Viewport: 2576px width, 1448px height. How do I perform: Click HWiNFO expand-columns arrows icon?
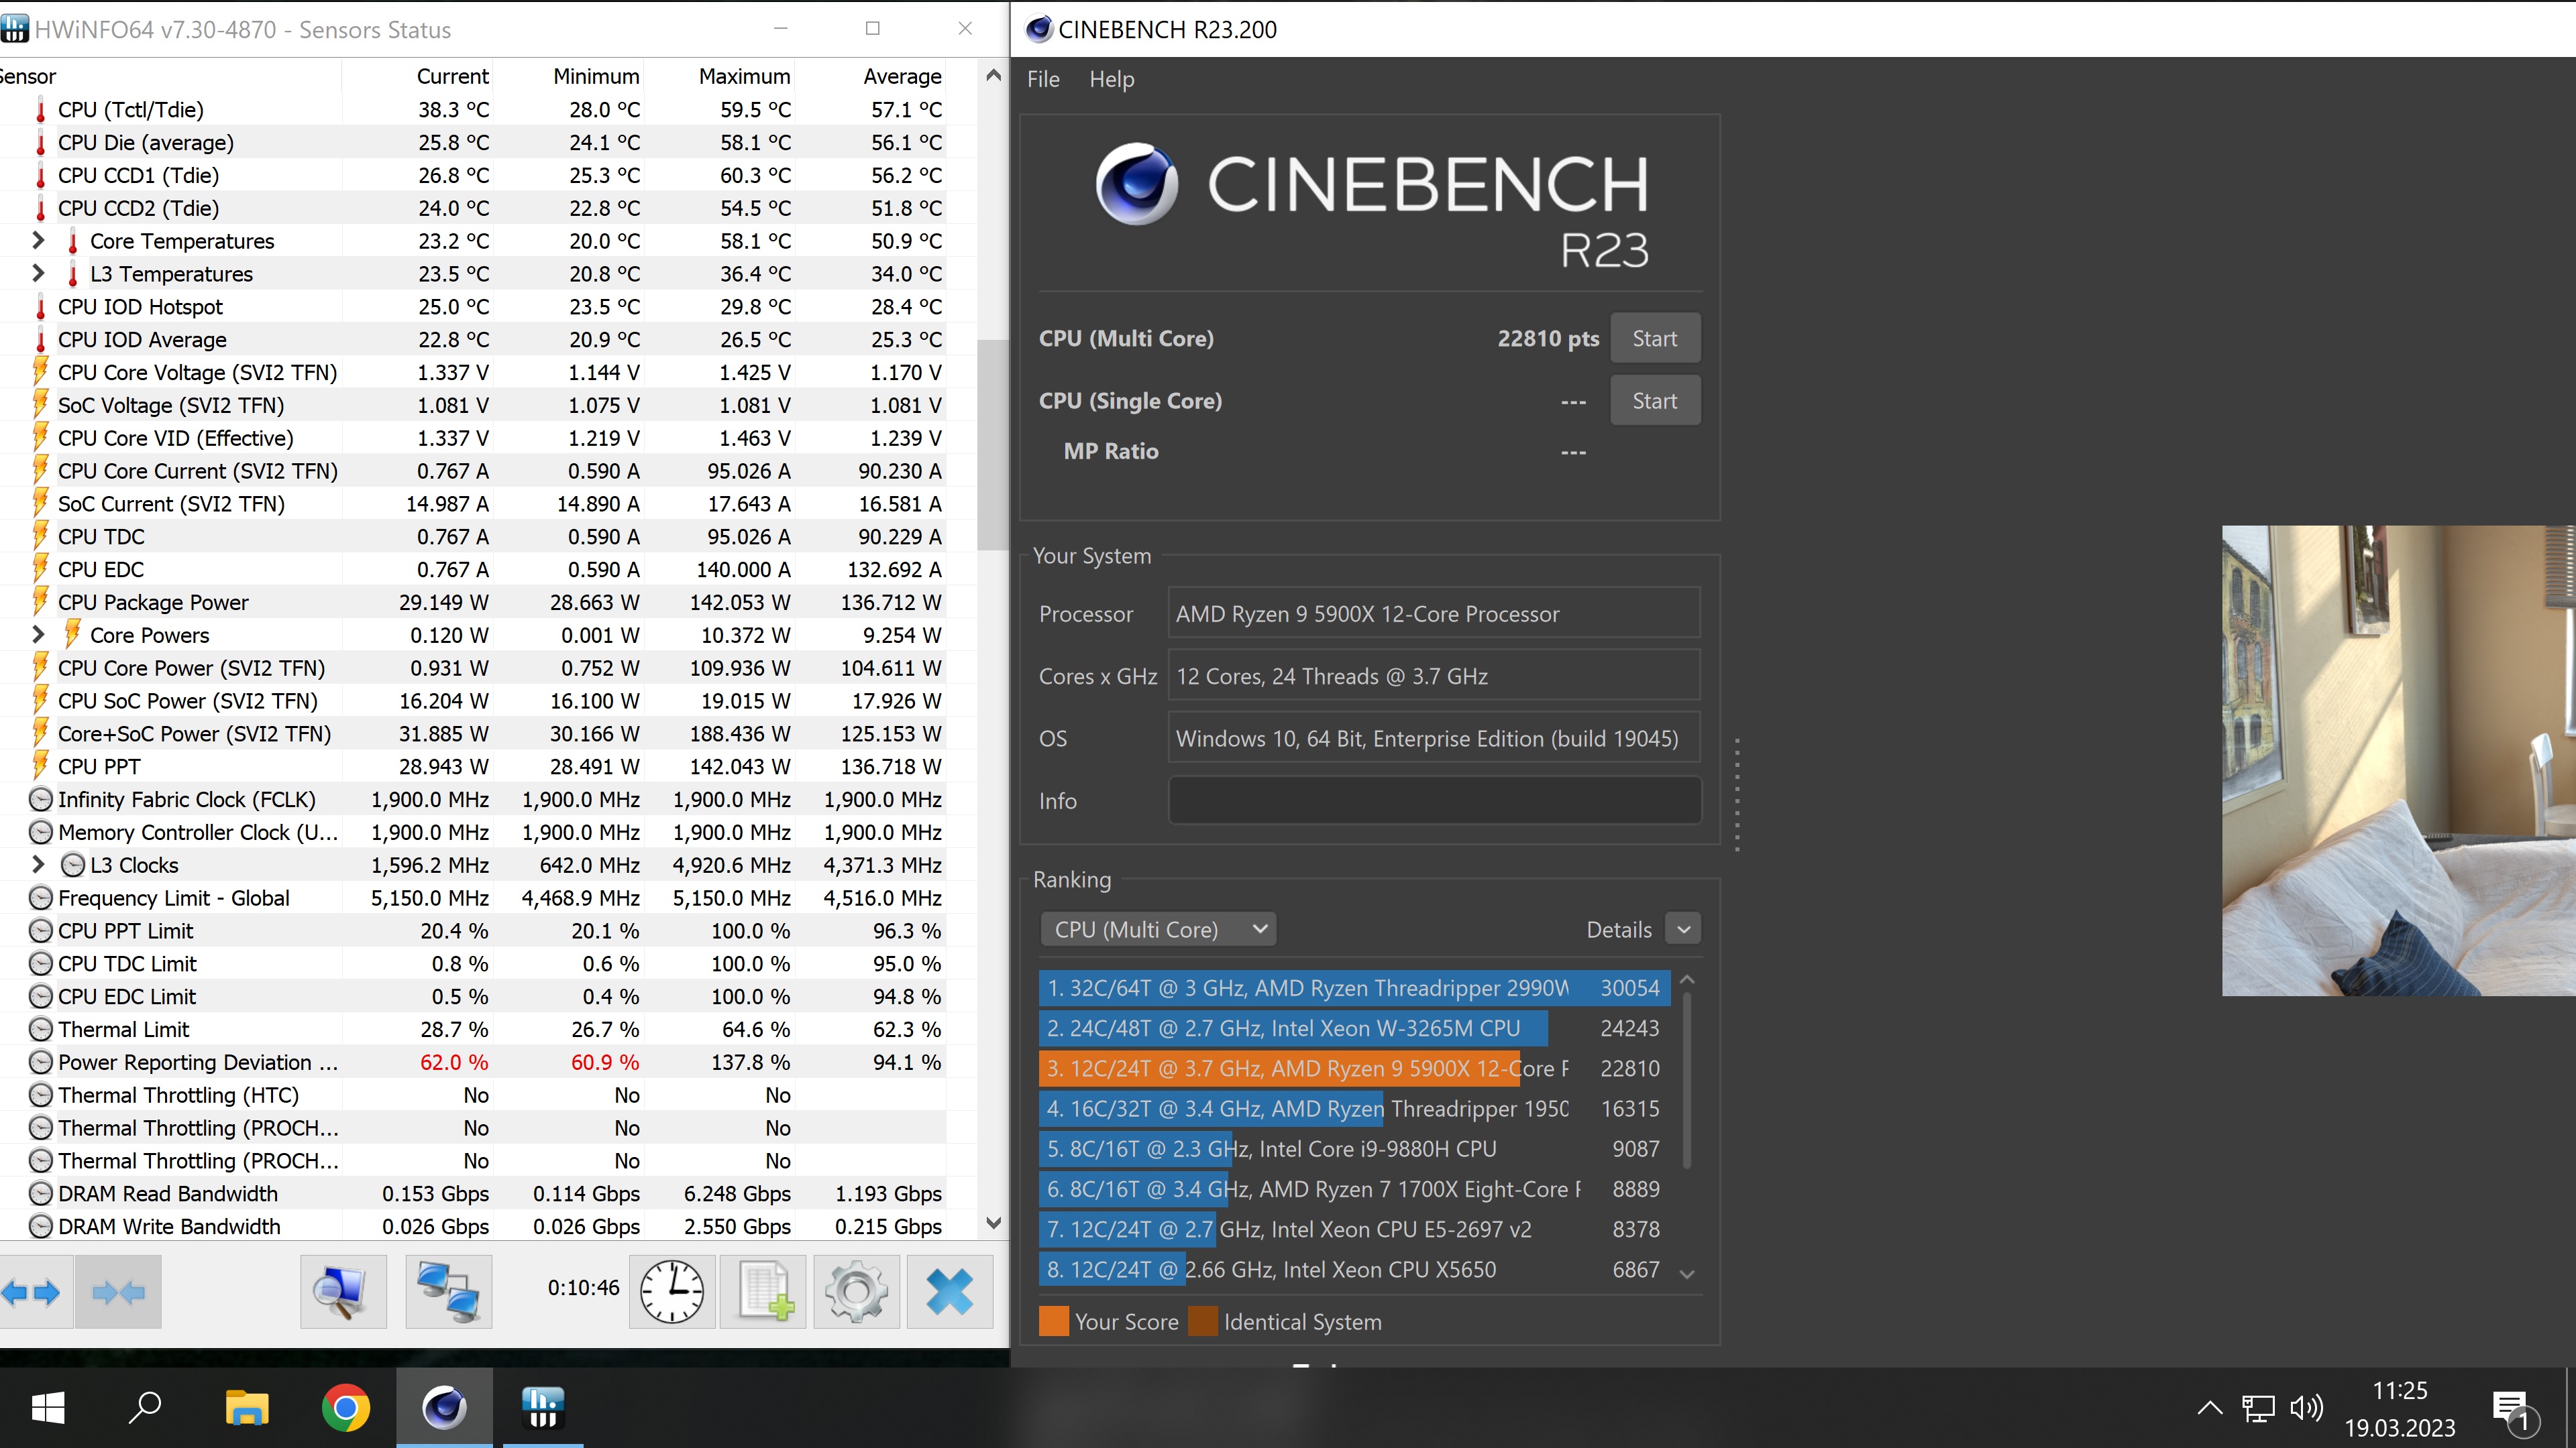coord(31,1292)
